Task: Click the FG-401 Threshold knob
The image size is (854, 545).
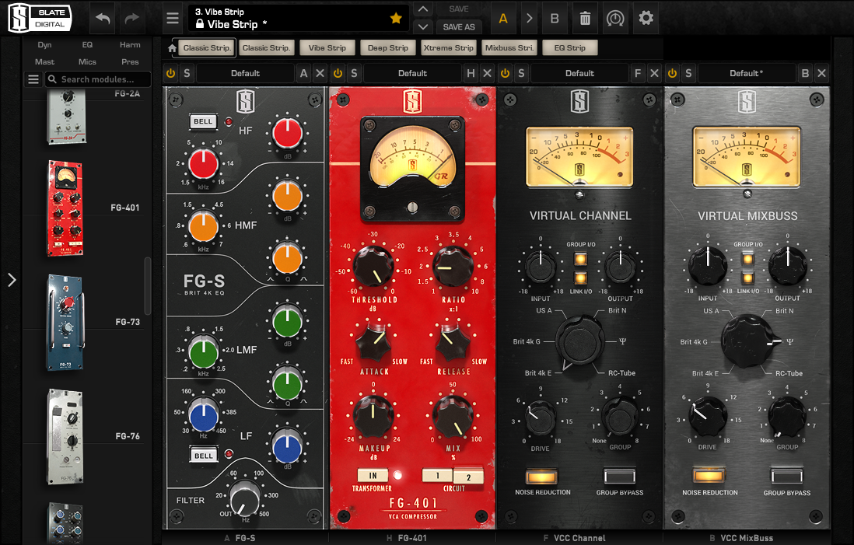Action: (x=373, y=267)
